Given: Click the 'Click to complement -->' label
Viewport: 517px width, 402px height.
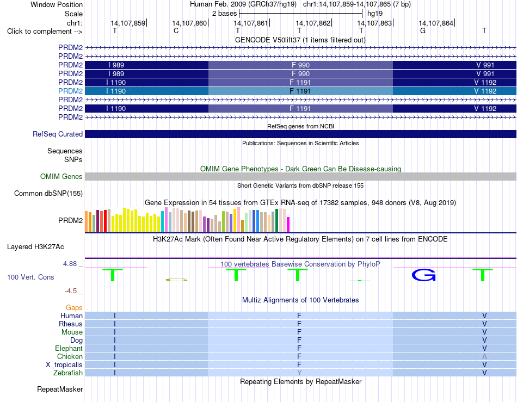Looking at the screenshot, I should (x=45, y=32).
